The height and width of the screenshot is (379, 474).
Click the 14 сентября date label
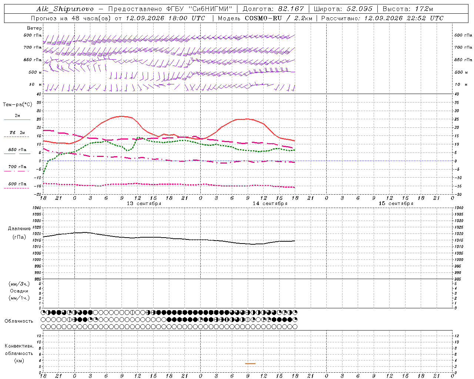pos(270,204)
